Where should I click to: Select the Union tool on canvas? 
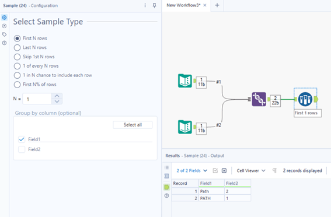pos(259,99)
